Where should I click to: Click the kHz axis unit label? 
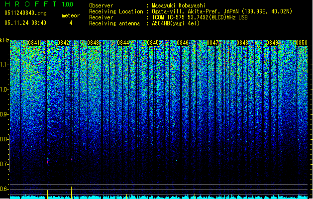point(4,40)
